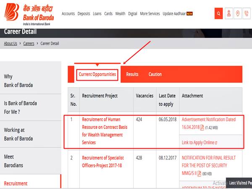Open the Cards menu
The image size is (252, 189).
pos(108,14)
